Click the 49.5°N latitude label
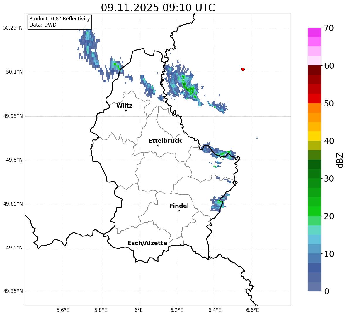The image size is (347, 316). (x=15, y=248)
